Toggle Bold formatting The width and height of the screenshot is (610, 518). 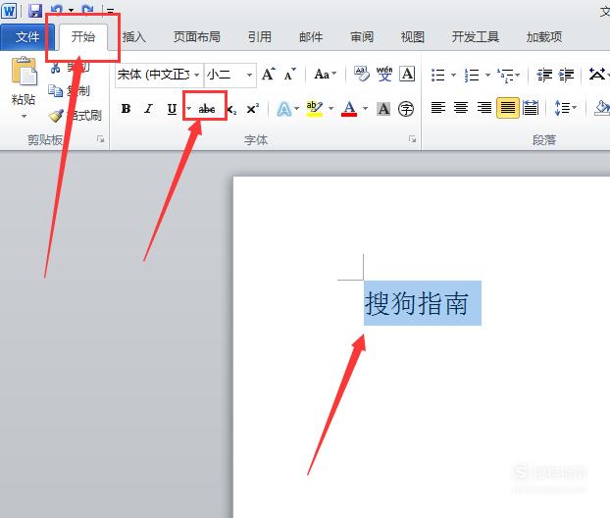127,109
